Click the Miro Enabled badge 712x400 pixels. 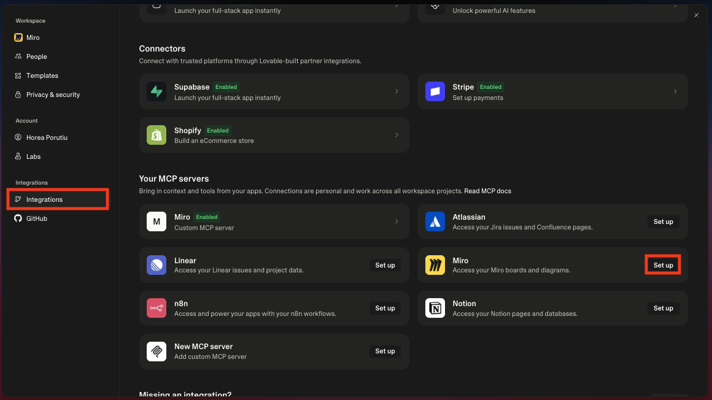(x=207, y=217)
